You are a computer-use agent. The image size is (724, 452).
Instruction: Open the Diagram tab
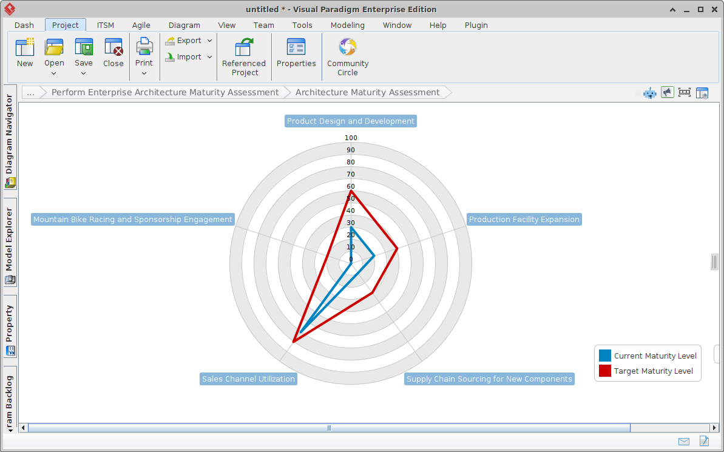click(184, 25)
